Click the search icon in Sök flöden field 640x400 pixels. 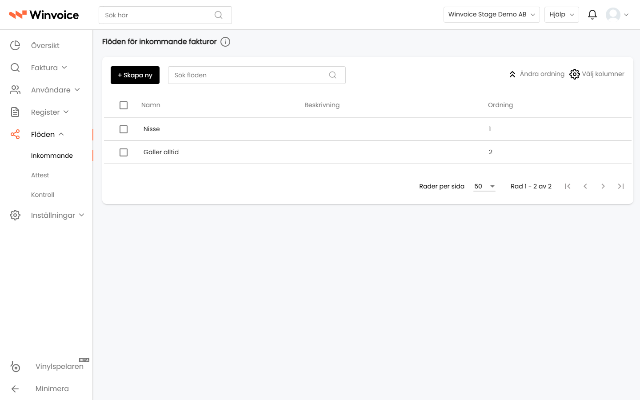point(332,75)
